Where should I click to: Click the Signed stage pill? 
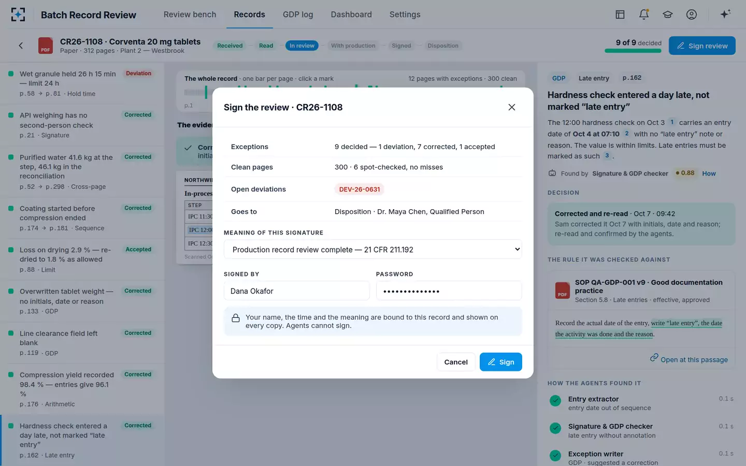pos(401,46)
